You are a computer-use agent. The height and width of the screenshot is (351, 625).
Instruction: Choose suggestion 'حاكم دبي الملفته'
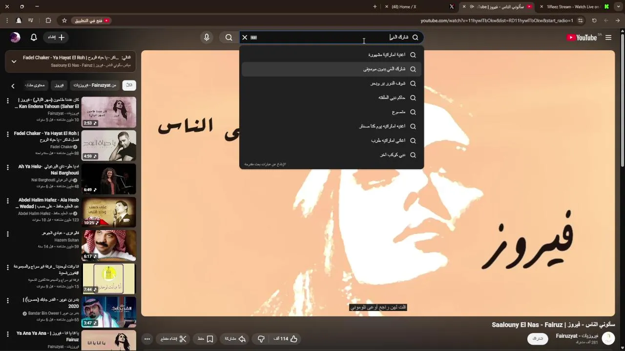(x=332, y=97)
